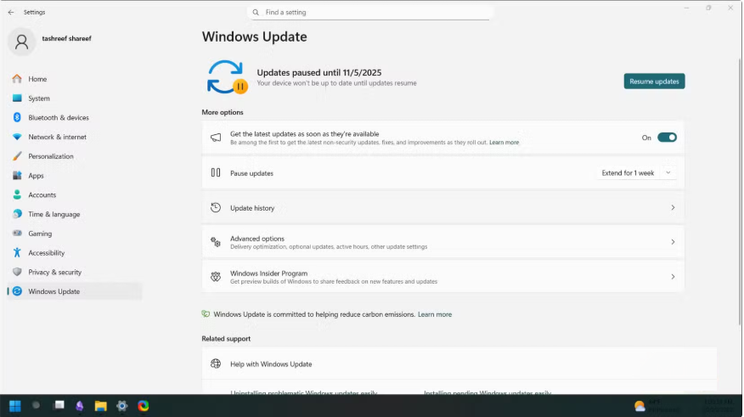This screenshot has width=744, height=417.
Task: Click the Windows Update sync icon in sidebar
Action: 17,291
